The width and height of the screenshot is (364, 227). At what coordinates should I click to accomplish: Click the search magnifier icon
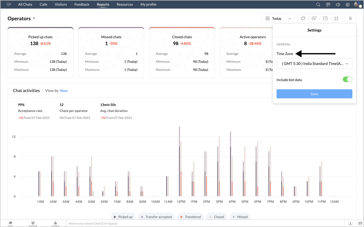(318, 5)
